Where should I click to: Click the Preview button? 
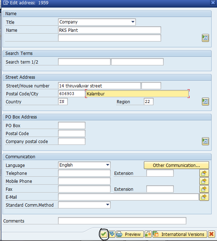[130, 234]
